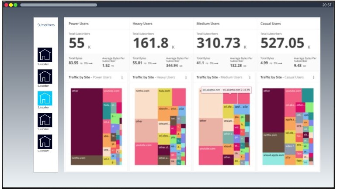Click yellow zoo... block in Casual Users treemap
Viewport: 337px width, 189px height.
[299, 145]
